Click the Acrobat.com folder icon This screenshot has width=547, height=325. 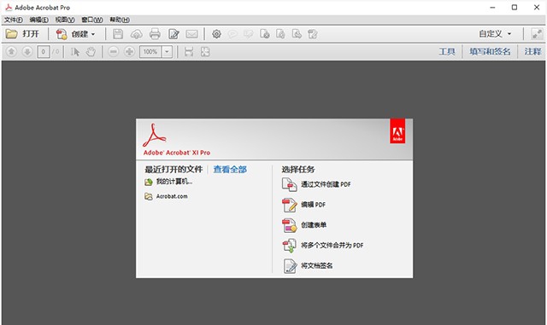pyautogui.click(x=149, y=197)
